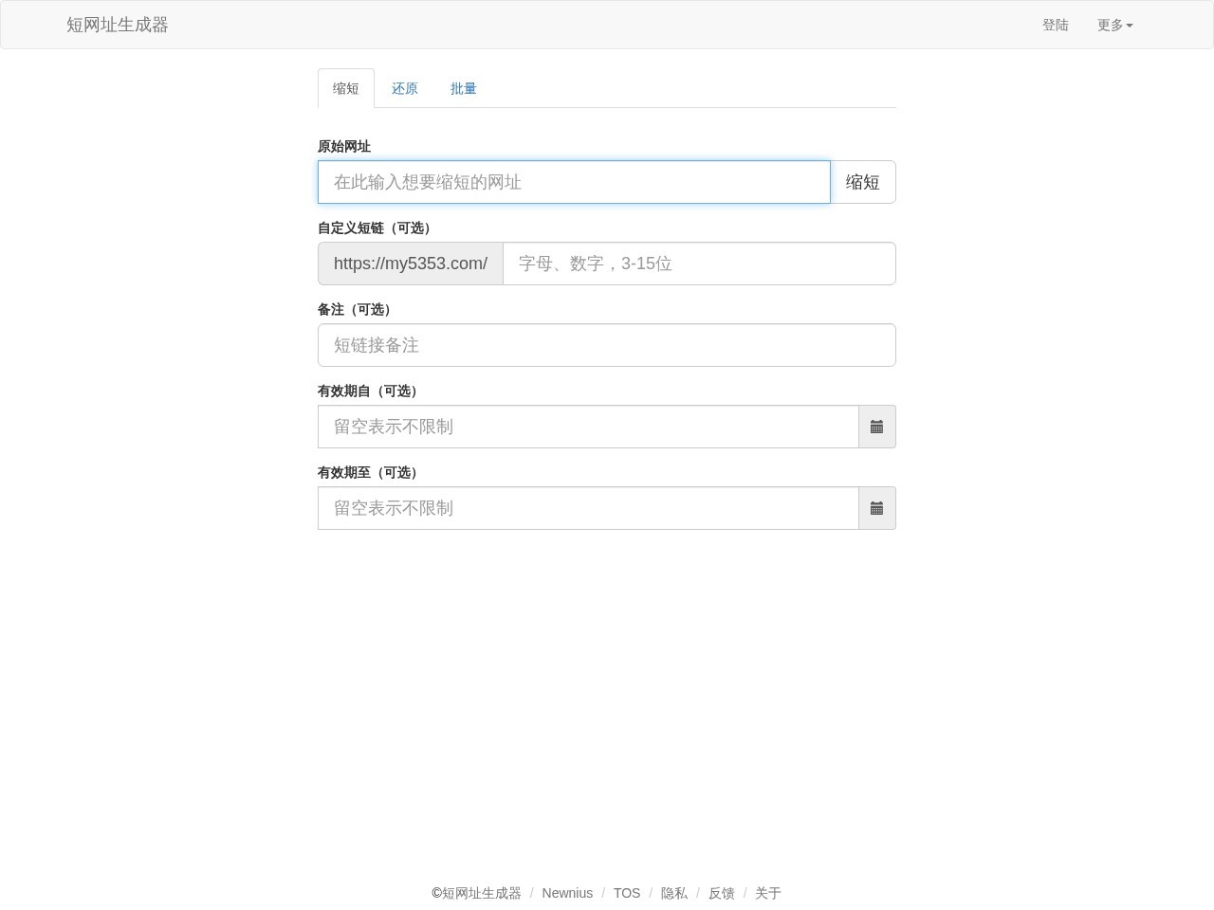
Task: Click the 有效期至（可选） label
Action: (x=371, y=473)
